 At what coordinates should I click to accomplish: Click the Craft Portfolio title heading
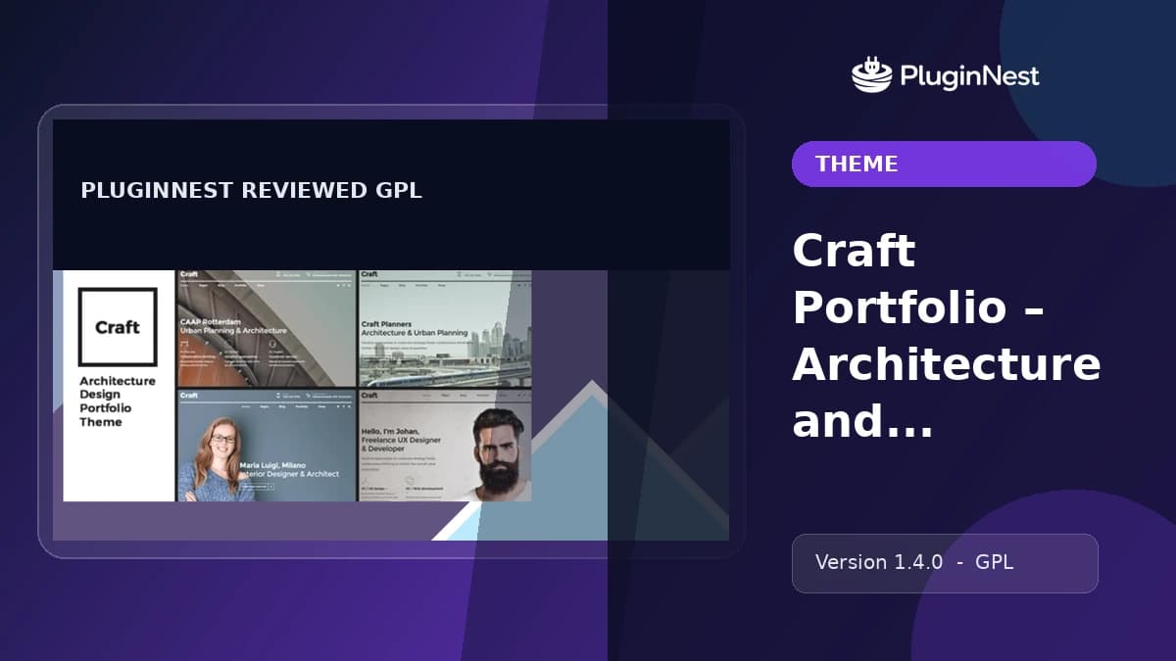947,336
